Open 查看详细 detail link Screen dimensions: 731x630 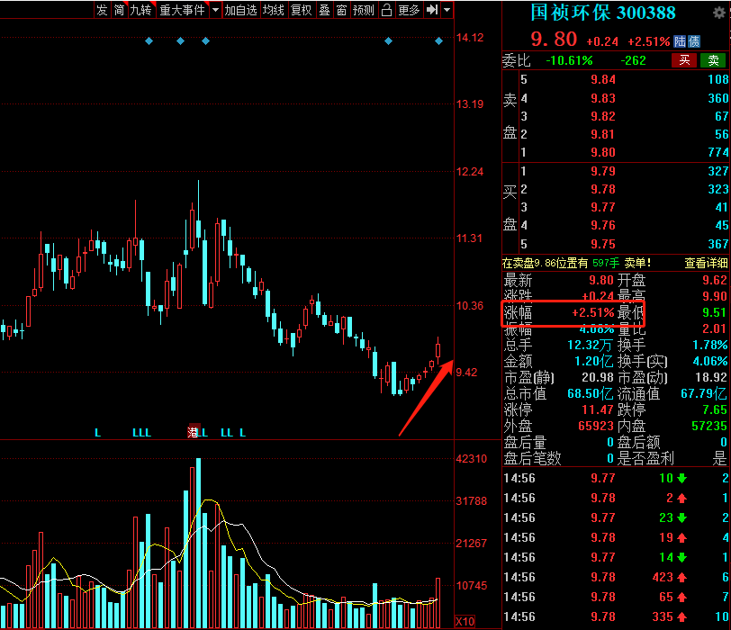[x=706, y=264]
